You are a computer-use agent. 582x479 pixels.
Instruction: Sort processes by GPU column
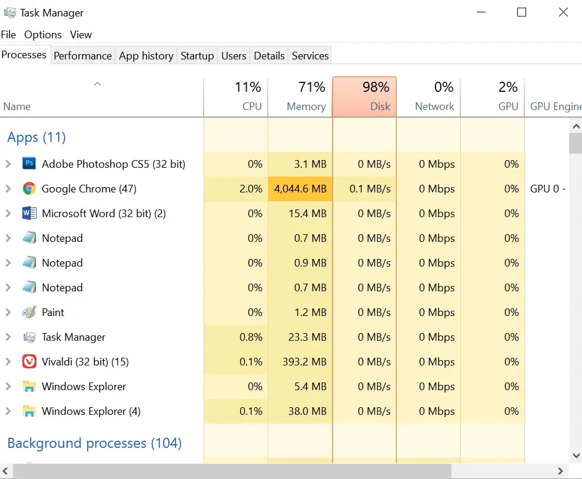click(x=492, y=97)
